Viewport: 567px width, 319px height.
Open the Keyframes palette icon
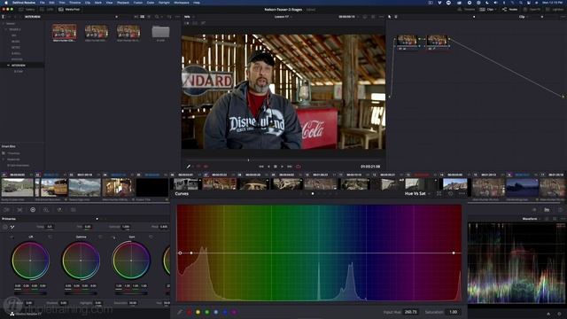[534, 210]
